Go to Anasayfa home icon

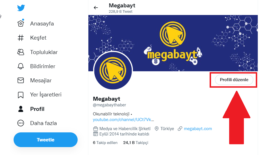coord(21,23)
